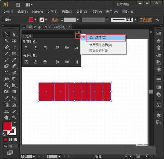Viewport: 164px width, 159px height.
Task: Select the Direct Selection tool (white arrow)
Action: tap(14, 34)
